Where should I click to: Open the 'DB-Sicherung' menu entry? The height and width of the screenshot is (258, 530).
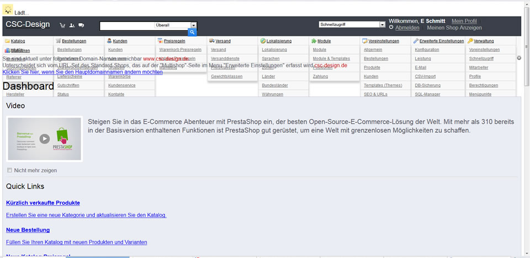tap(427, 85)
